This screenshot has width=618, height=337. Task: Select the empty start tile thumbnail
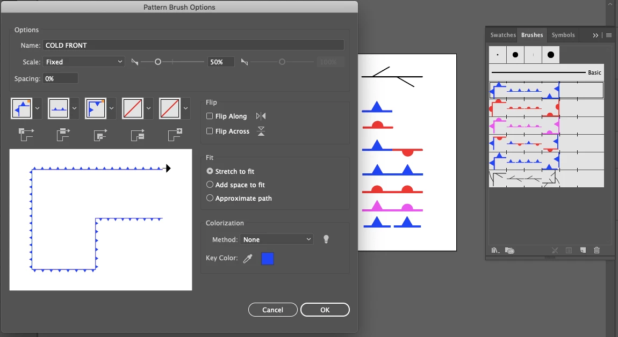[133, 108]
